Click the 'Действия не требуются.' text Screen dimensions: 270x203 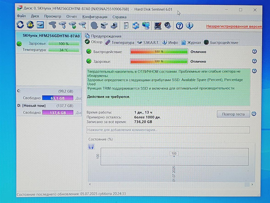(x=109, y=97)
